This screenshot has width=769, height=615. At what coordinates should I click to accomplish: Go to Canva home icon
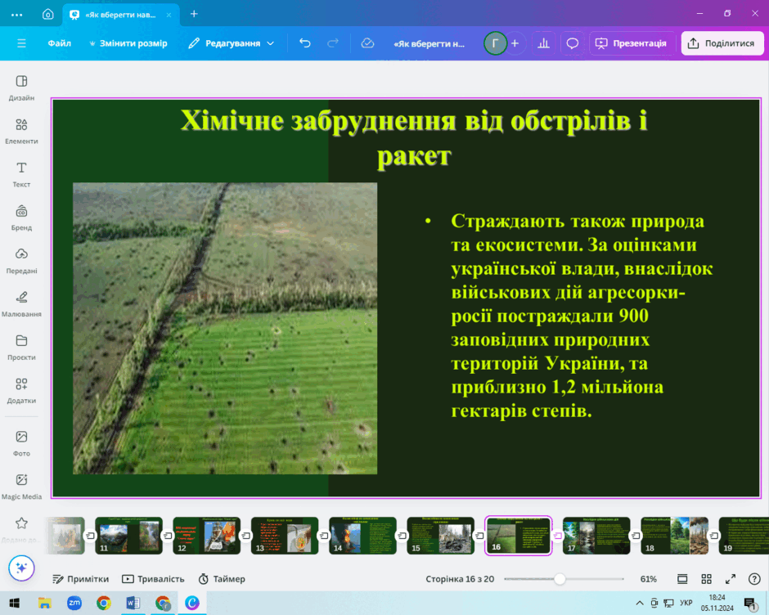[x=47, y=14]
